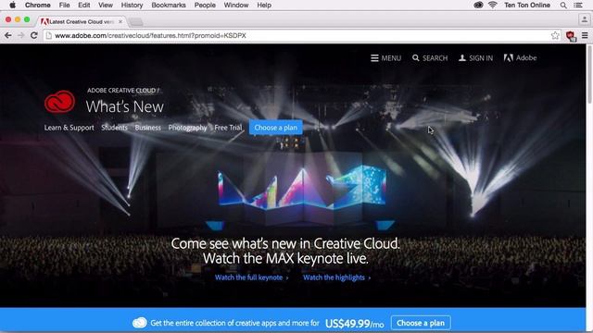This screenshot has width=593, height=333.
Task: Click the Chrome profile avatar button
Action: point(585,19)
